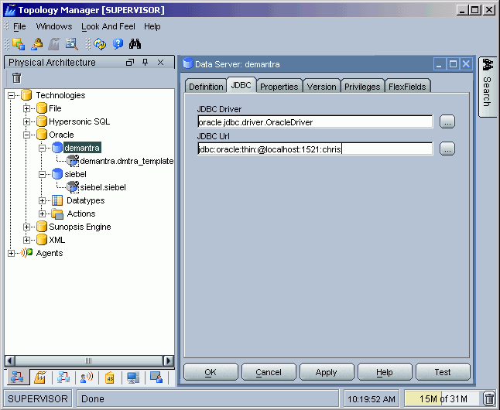Image resolution: width=500 pixels, height=410 pixels.
Task: Expand the XML technology node
Action: [x=27, y=240]
